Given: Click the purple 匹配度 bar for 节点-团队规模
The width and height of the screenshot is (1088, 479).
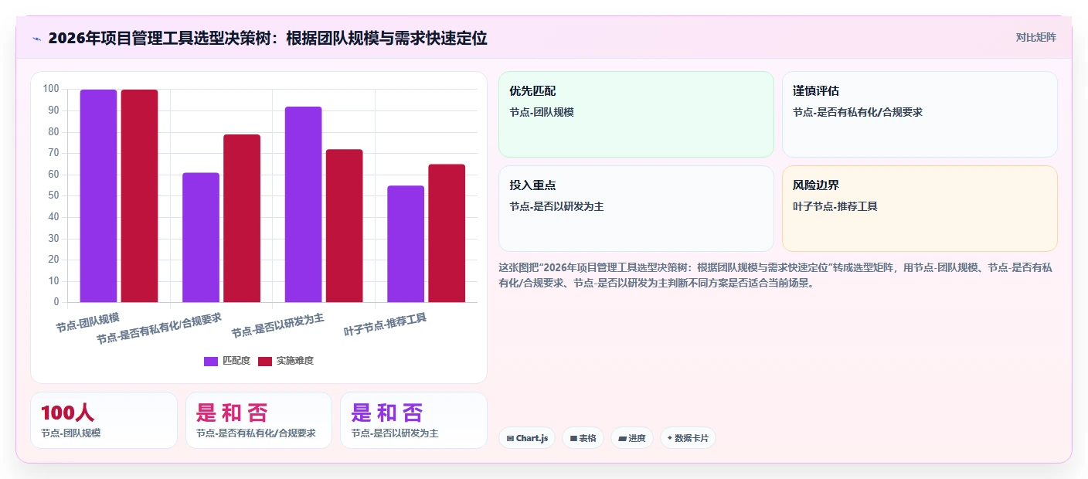Looking at the screenshot, I should pyautogui.click(x=98, y=195).
